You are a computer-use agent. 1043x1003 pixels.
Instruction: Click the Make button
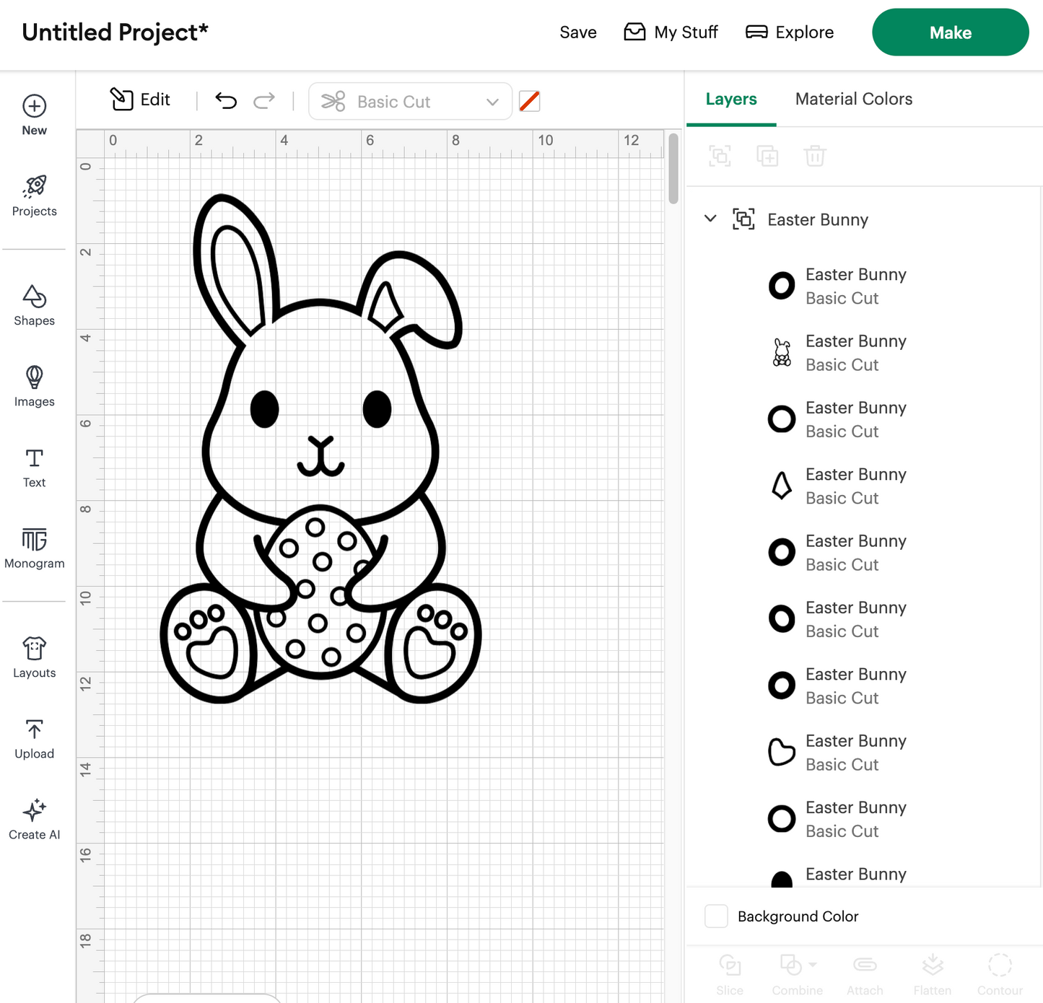pos(950,32)
